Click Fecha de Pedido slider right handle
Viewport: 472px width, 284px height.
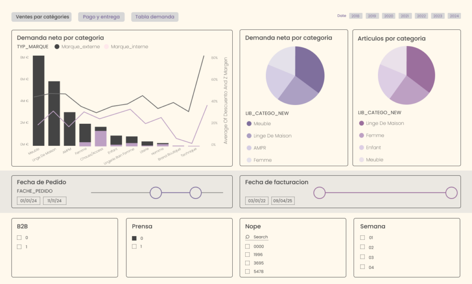pos(196,193)
